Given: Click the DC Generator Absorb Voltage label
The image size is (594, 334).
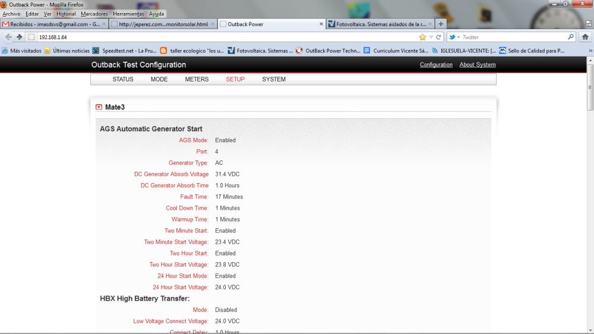Looking at the screenshot, I should pyautogui.click(x=171, y=174).
